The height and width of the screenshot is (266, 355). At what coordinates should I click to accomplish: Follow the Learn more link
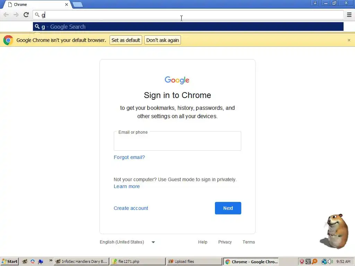pyautogui.click(x=127, y=186)
